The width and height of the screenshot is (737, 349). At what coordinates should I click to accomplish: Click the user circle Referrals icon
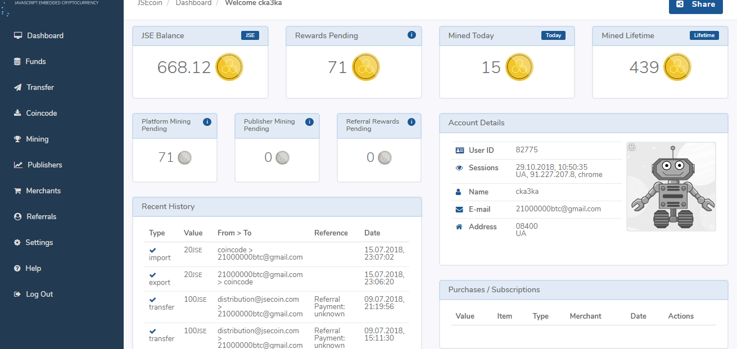(17, 216)
